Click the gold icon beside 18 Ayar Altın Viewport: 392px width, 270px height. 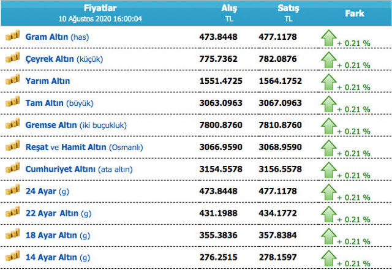point(13,234)
